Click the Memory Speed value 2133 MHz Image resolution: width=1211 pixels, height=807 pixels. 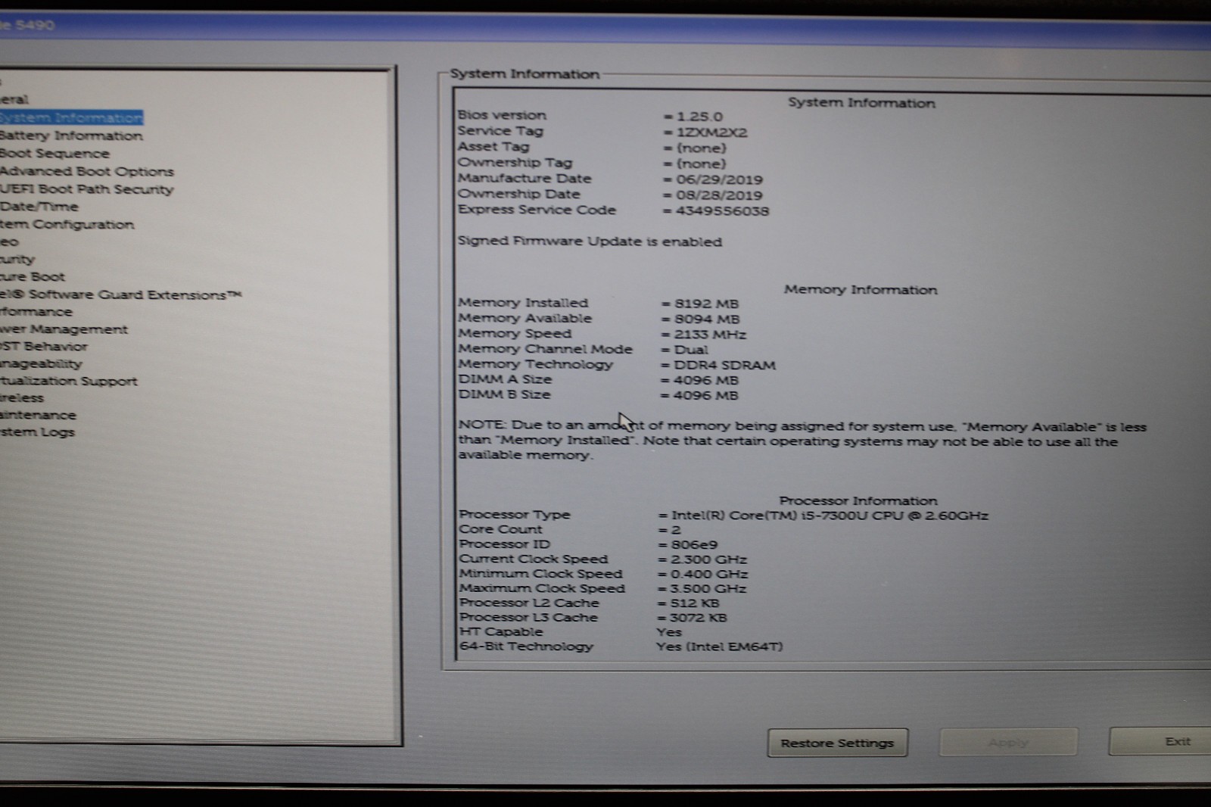click(710, 335)
